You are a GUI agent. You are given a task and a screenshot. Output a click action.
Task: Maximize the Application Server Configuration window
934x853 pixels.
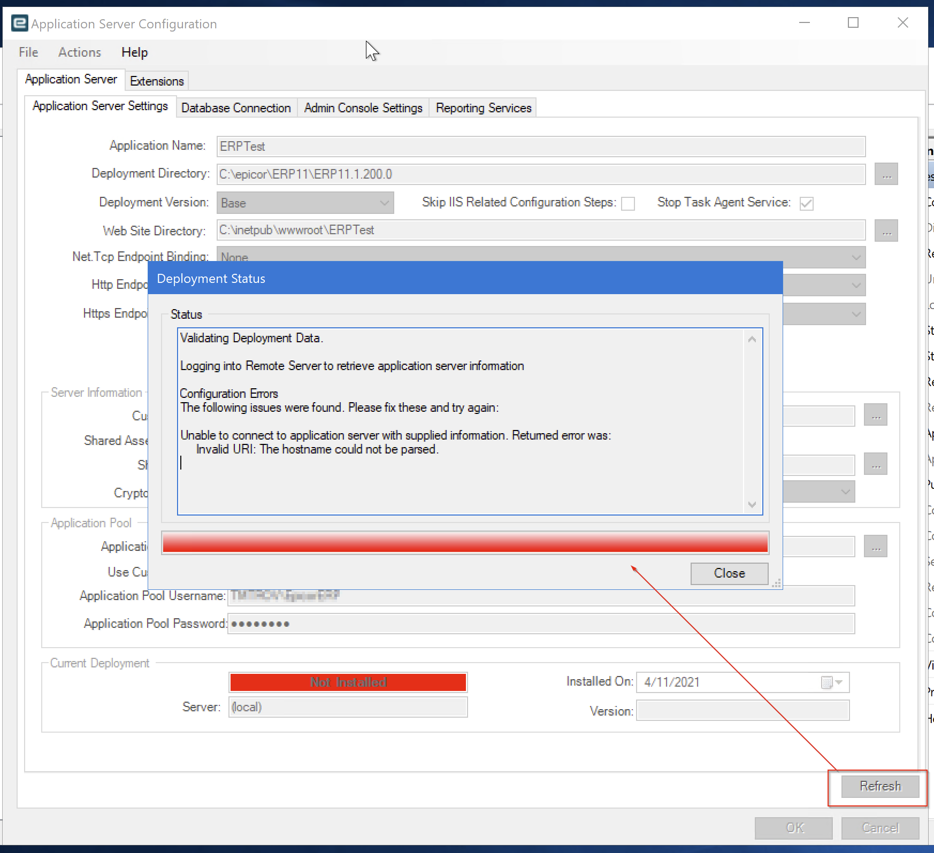[x=853, y=22]
